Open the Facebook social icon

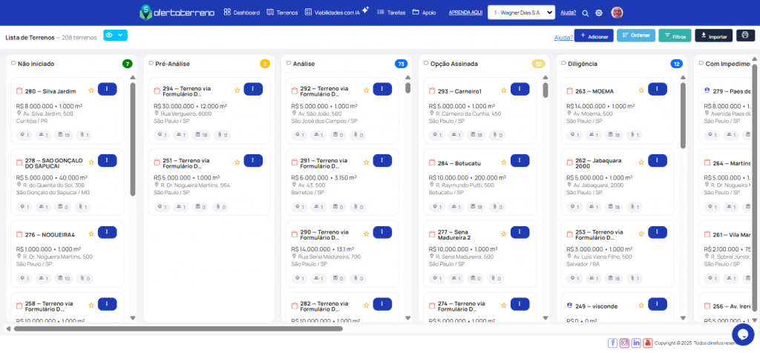[x=612, y=343]
